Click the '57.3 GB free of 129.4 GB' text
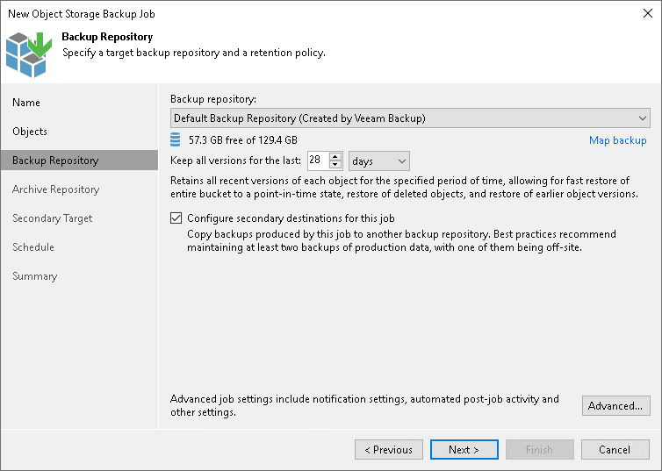This screenshot has height=471, width=662. coord(242,140)
